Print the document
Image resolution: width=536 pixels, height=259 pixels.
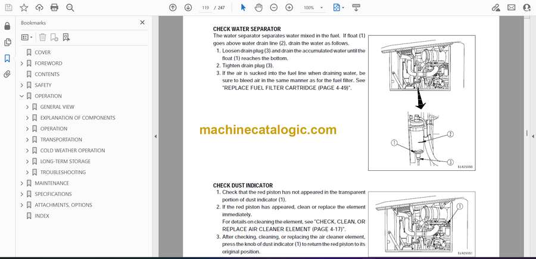pyautogui.click(x=54, y=8)
